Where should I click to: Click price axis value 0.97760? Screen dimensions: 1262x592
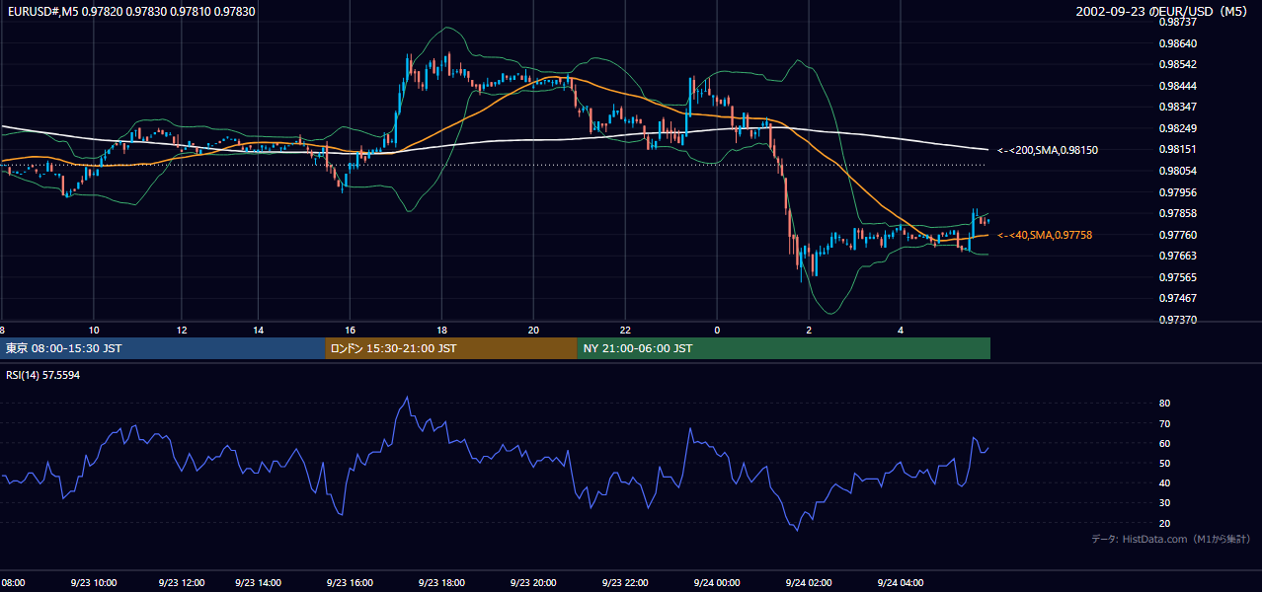tap(1177, 235)
